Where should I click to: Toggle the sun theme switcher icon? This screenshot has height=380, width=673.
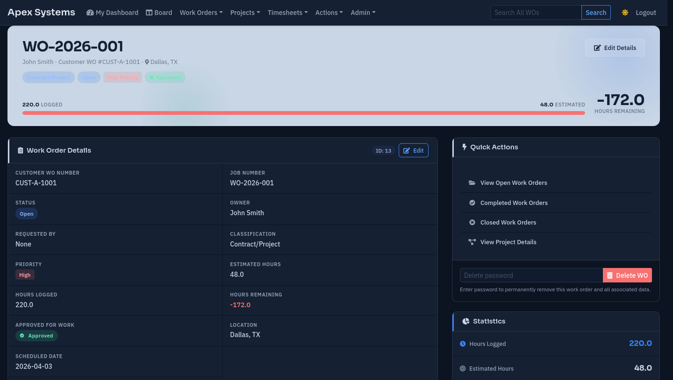click(x=625, y=13)
